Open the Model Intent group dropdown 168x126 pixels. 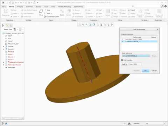[x=159, y=20]
